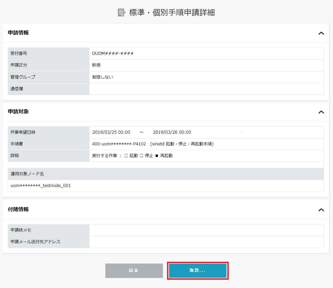Click the 詳細 label
333x288 pixels.
(15, 156)
